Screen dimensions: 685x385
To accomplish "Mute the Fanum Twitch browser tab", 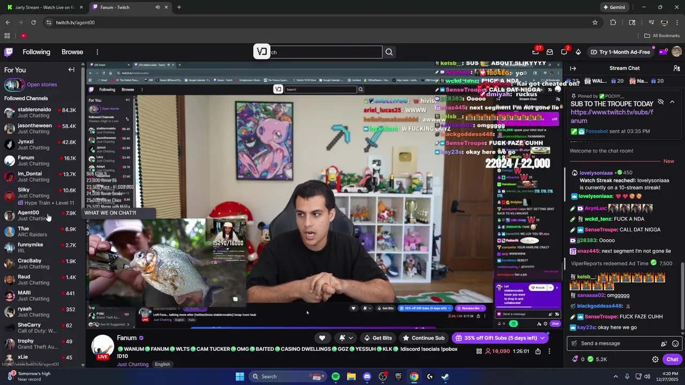I will pos(157,7).
